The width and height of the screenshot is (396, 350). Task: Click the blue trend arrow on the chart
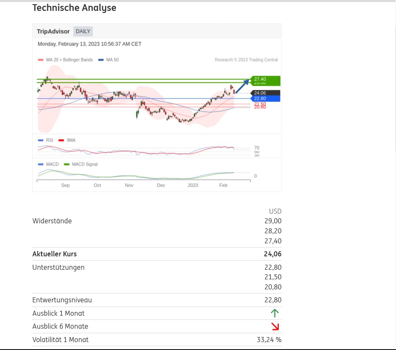[x=242, y=86]
